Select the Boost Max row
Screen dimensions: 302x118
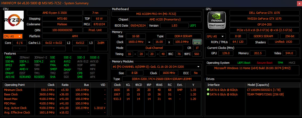(55, 99)
